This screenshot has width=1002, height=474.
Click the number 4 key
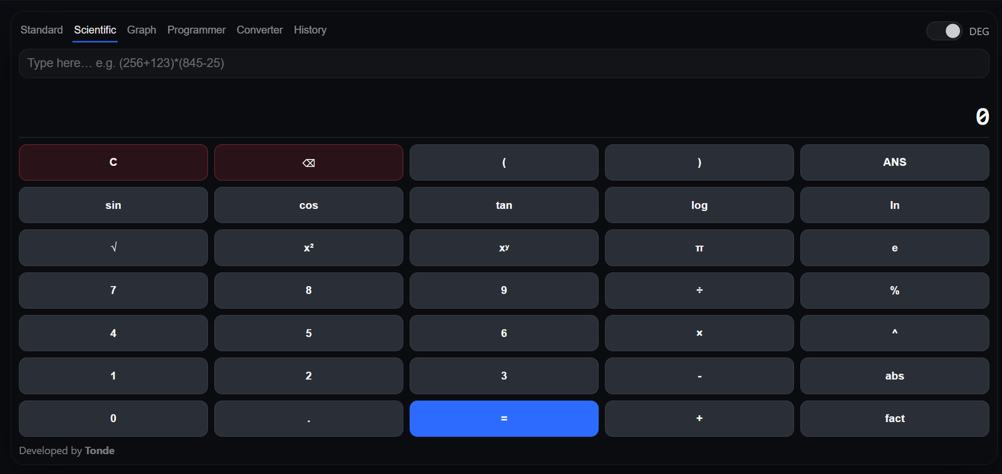[x=113, y=333]
